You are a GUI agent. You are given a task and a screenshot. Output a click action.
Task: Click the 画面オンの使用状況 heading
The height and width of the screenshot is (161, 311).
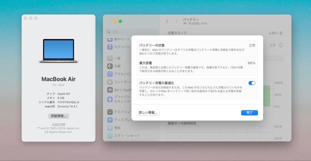182,123
